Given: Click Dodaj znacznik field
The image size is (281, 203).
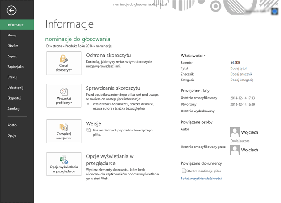Looking at the screenshot, I should pos(241,74).
